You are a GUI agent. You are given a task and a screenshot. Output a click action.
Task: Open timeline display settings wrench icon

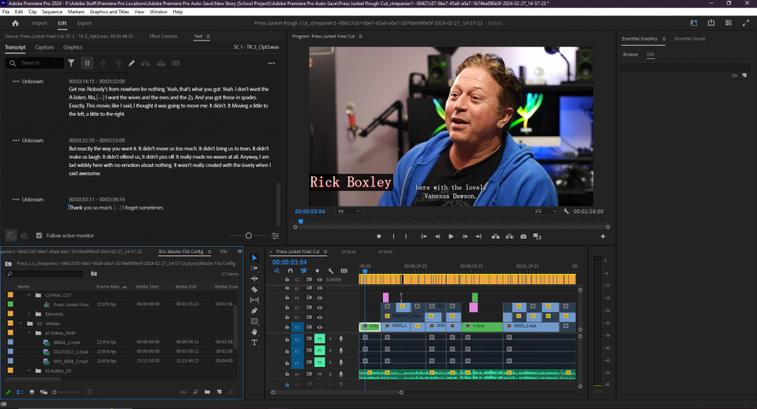click(330, 271)
